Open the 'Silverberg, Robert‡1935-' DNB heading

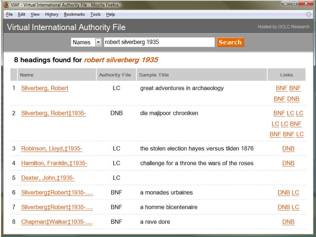(54, 113)
